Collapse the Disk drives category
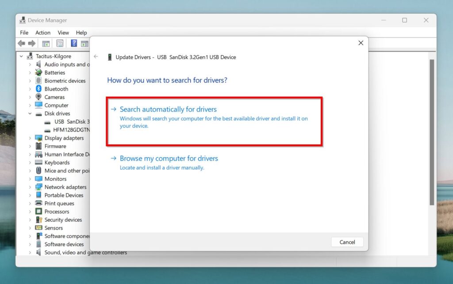Viewport: 453px width, 284px height. 30,114
